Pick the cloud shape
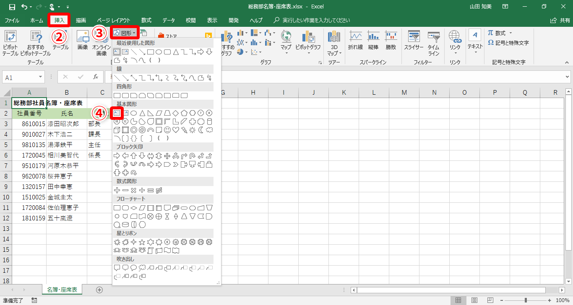 [x=209, y=130]
